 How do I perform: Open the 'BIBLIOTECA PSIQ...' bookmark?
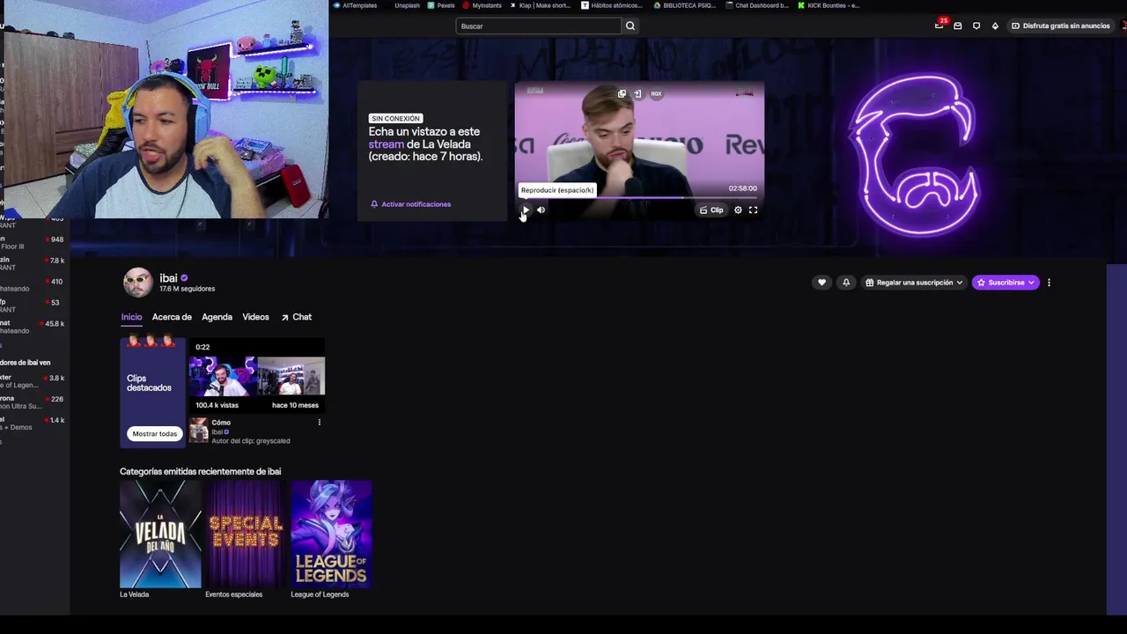tap(684, 5)
